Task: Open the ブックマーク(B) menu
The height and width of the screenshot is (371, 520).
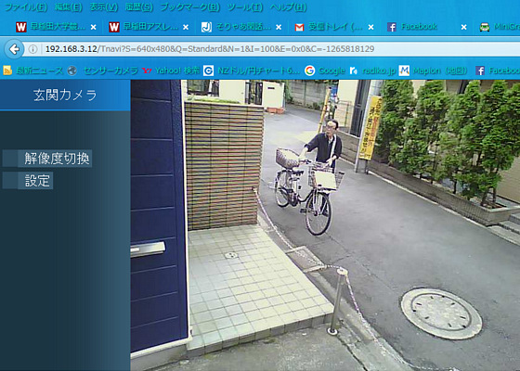Action: [x=190, y=7]
